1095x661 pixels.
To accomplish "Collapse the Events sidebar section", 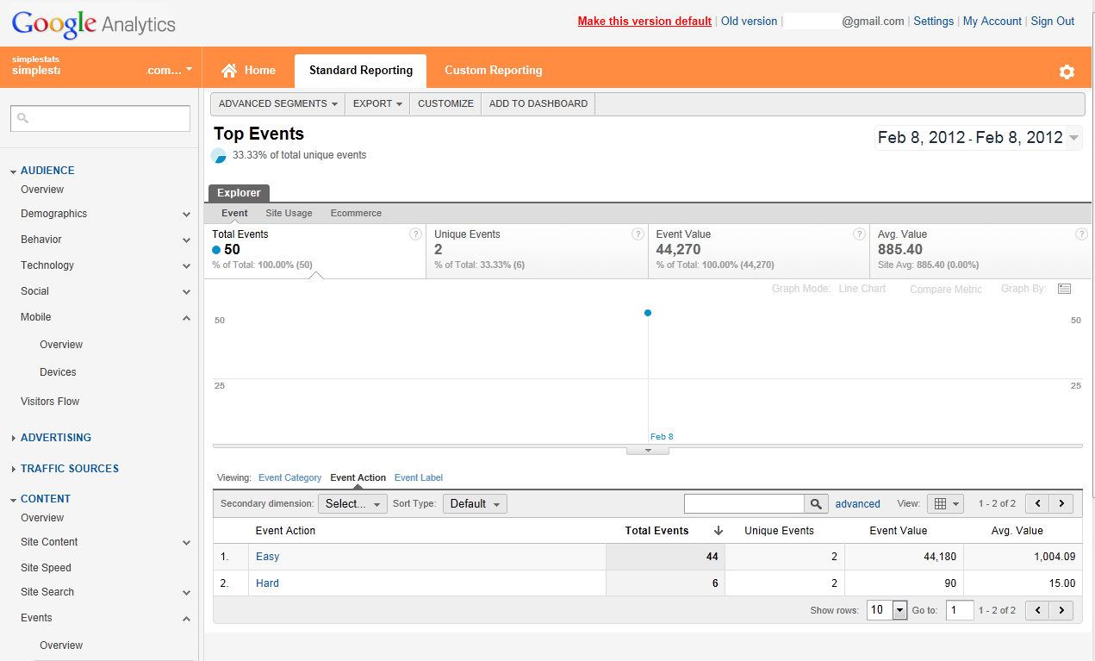I will (186, 619).
